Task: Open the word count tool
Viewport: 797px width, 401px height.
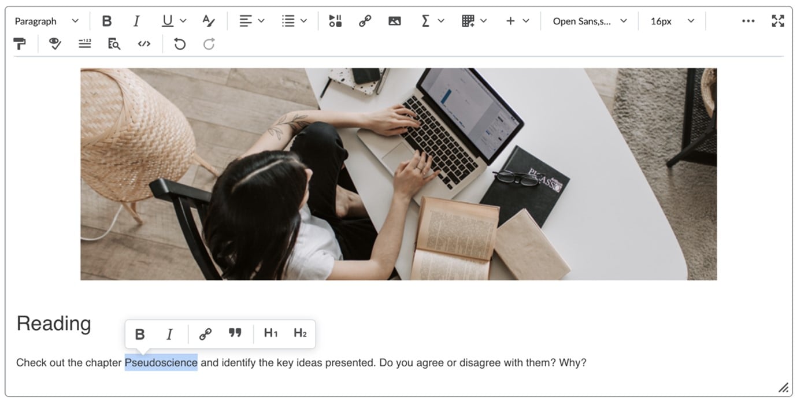Action: coord(85,44)
